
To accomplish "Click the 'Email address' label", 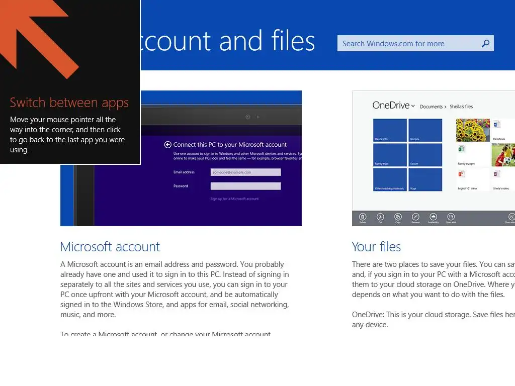I will click(184, 172).
